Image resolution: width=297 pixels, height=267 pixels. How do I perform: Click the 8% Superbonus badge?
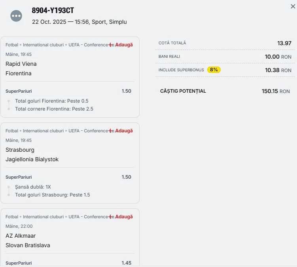tap(214, 70)
